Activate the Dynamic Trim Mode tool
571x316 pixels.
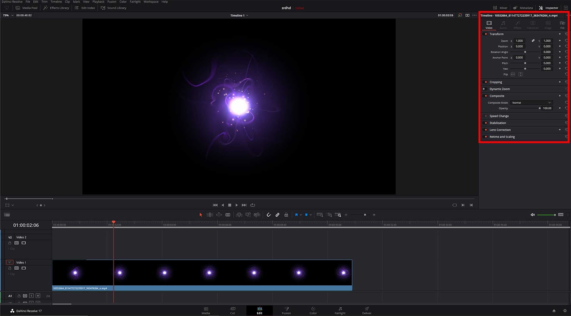coord(219,215)
